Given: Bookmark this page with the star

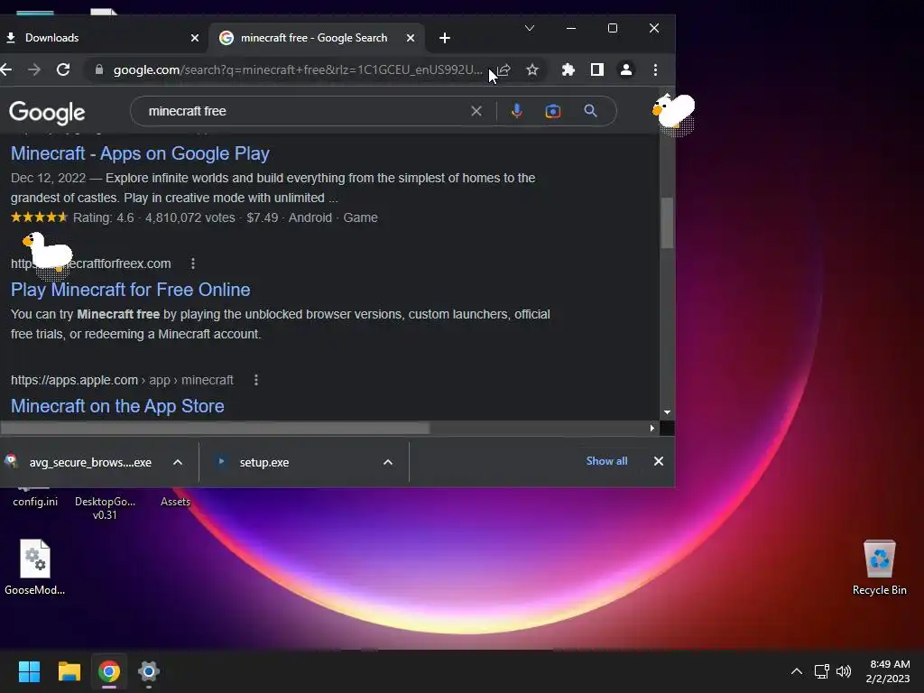Looking at the screenshot, I should (x=532, y=70).
